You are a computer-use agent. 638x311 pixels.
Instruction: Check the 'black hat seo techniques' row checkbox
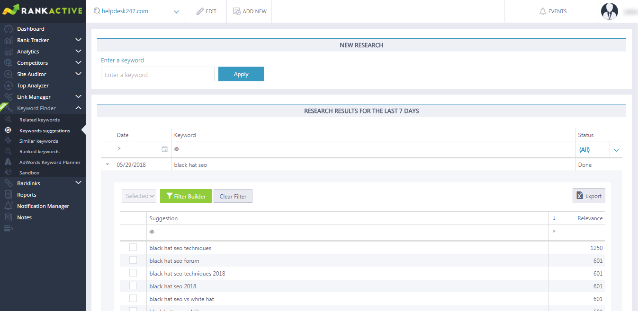coord(133,247)
